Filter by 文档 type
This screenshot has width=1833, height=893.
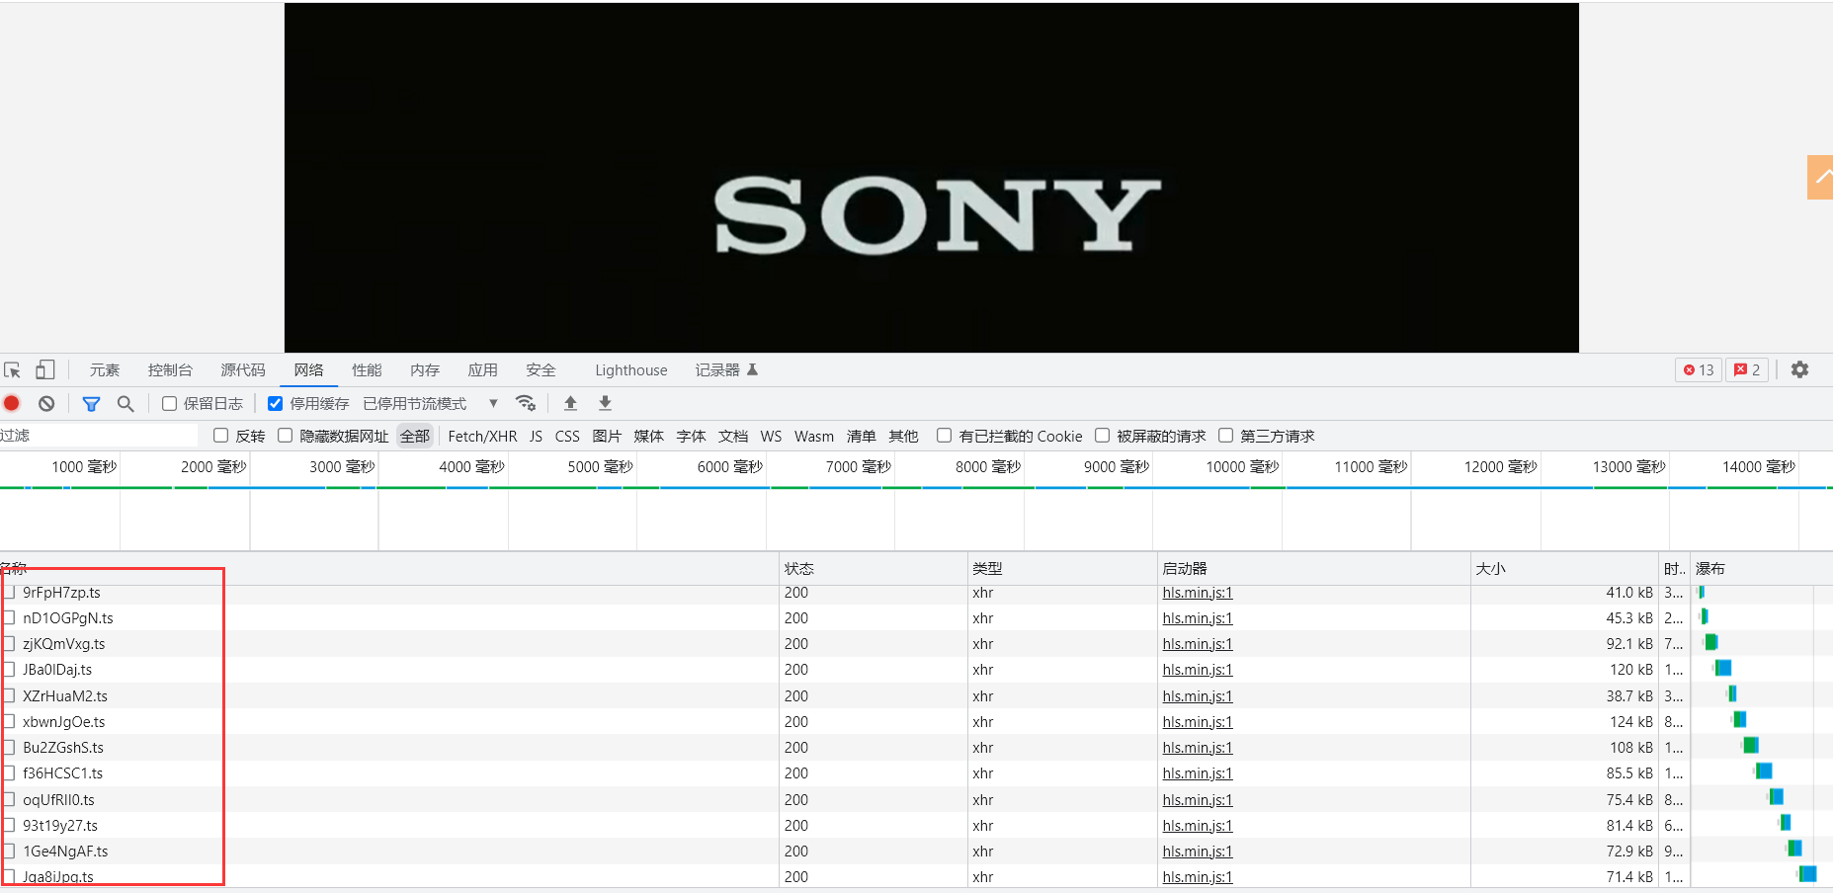[x=733, y=436]
